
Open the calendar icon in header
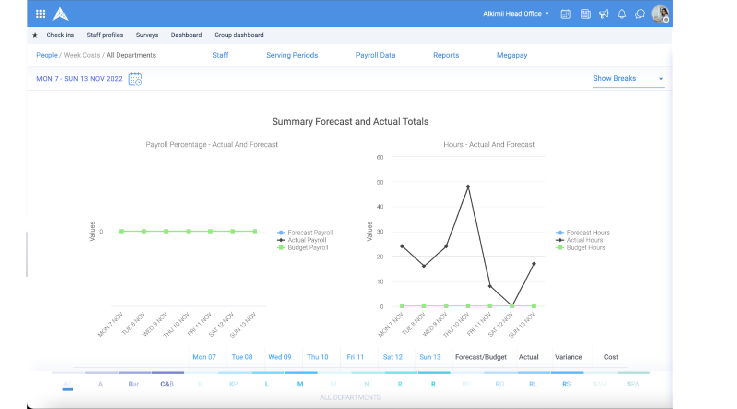click(566, 14)
